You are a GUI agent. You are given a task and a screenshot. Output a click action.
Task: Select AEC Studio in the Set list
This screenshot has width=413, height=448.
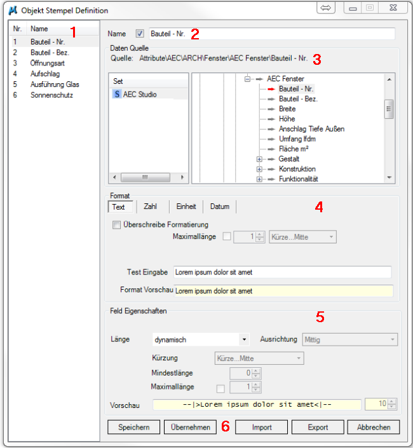[x=149, y=94]
